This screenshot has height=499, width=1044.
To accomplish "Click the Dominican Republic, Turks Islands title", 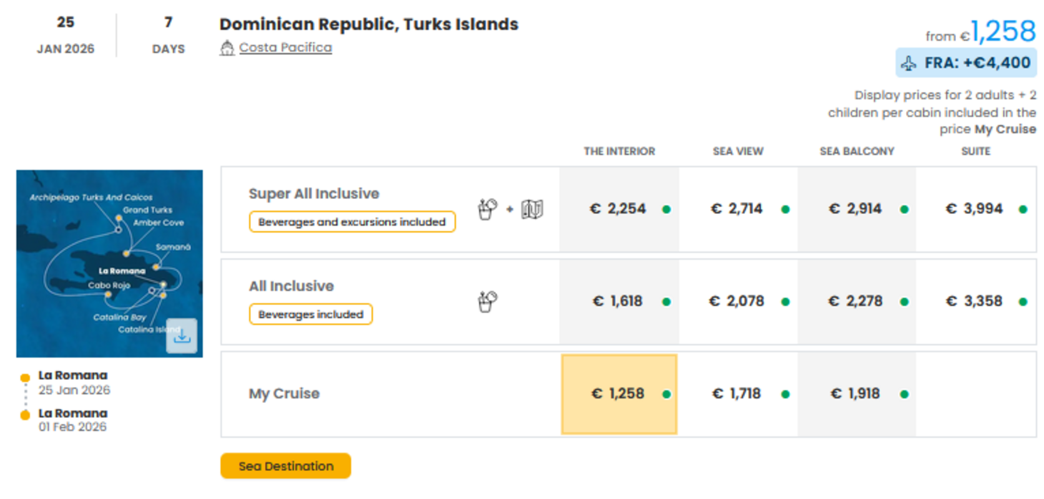I will click(x=368, y=24).
